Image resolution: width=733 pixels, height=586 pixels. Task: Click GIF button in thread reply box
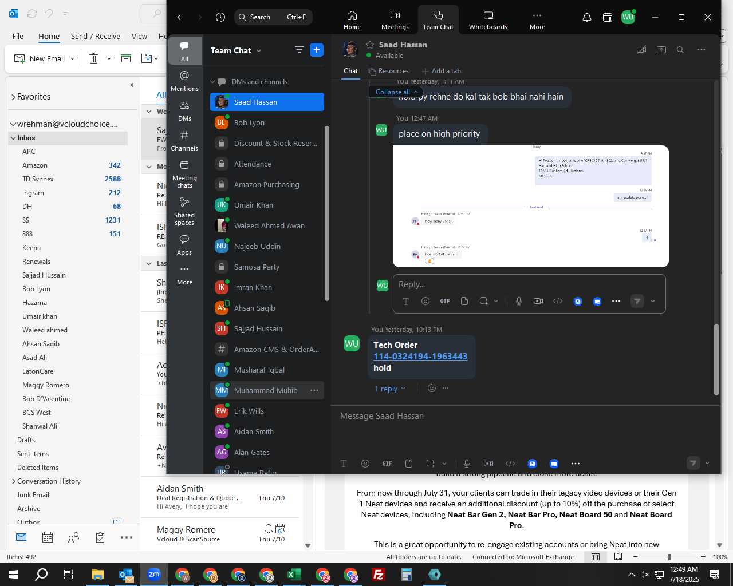pos(445,301)
